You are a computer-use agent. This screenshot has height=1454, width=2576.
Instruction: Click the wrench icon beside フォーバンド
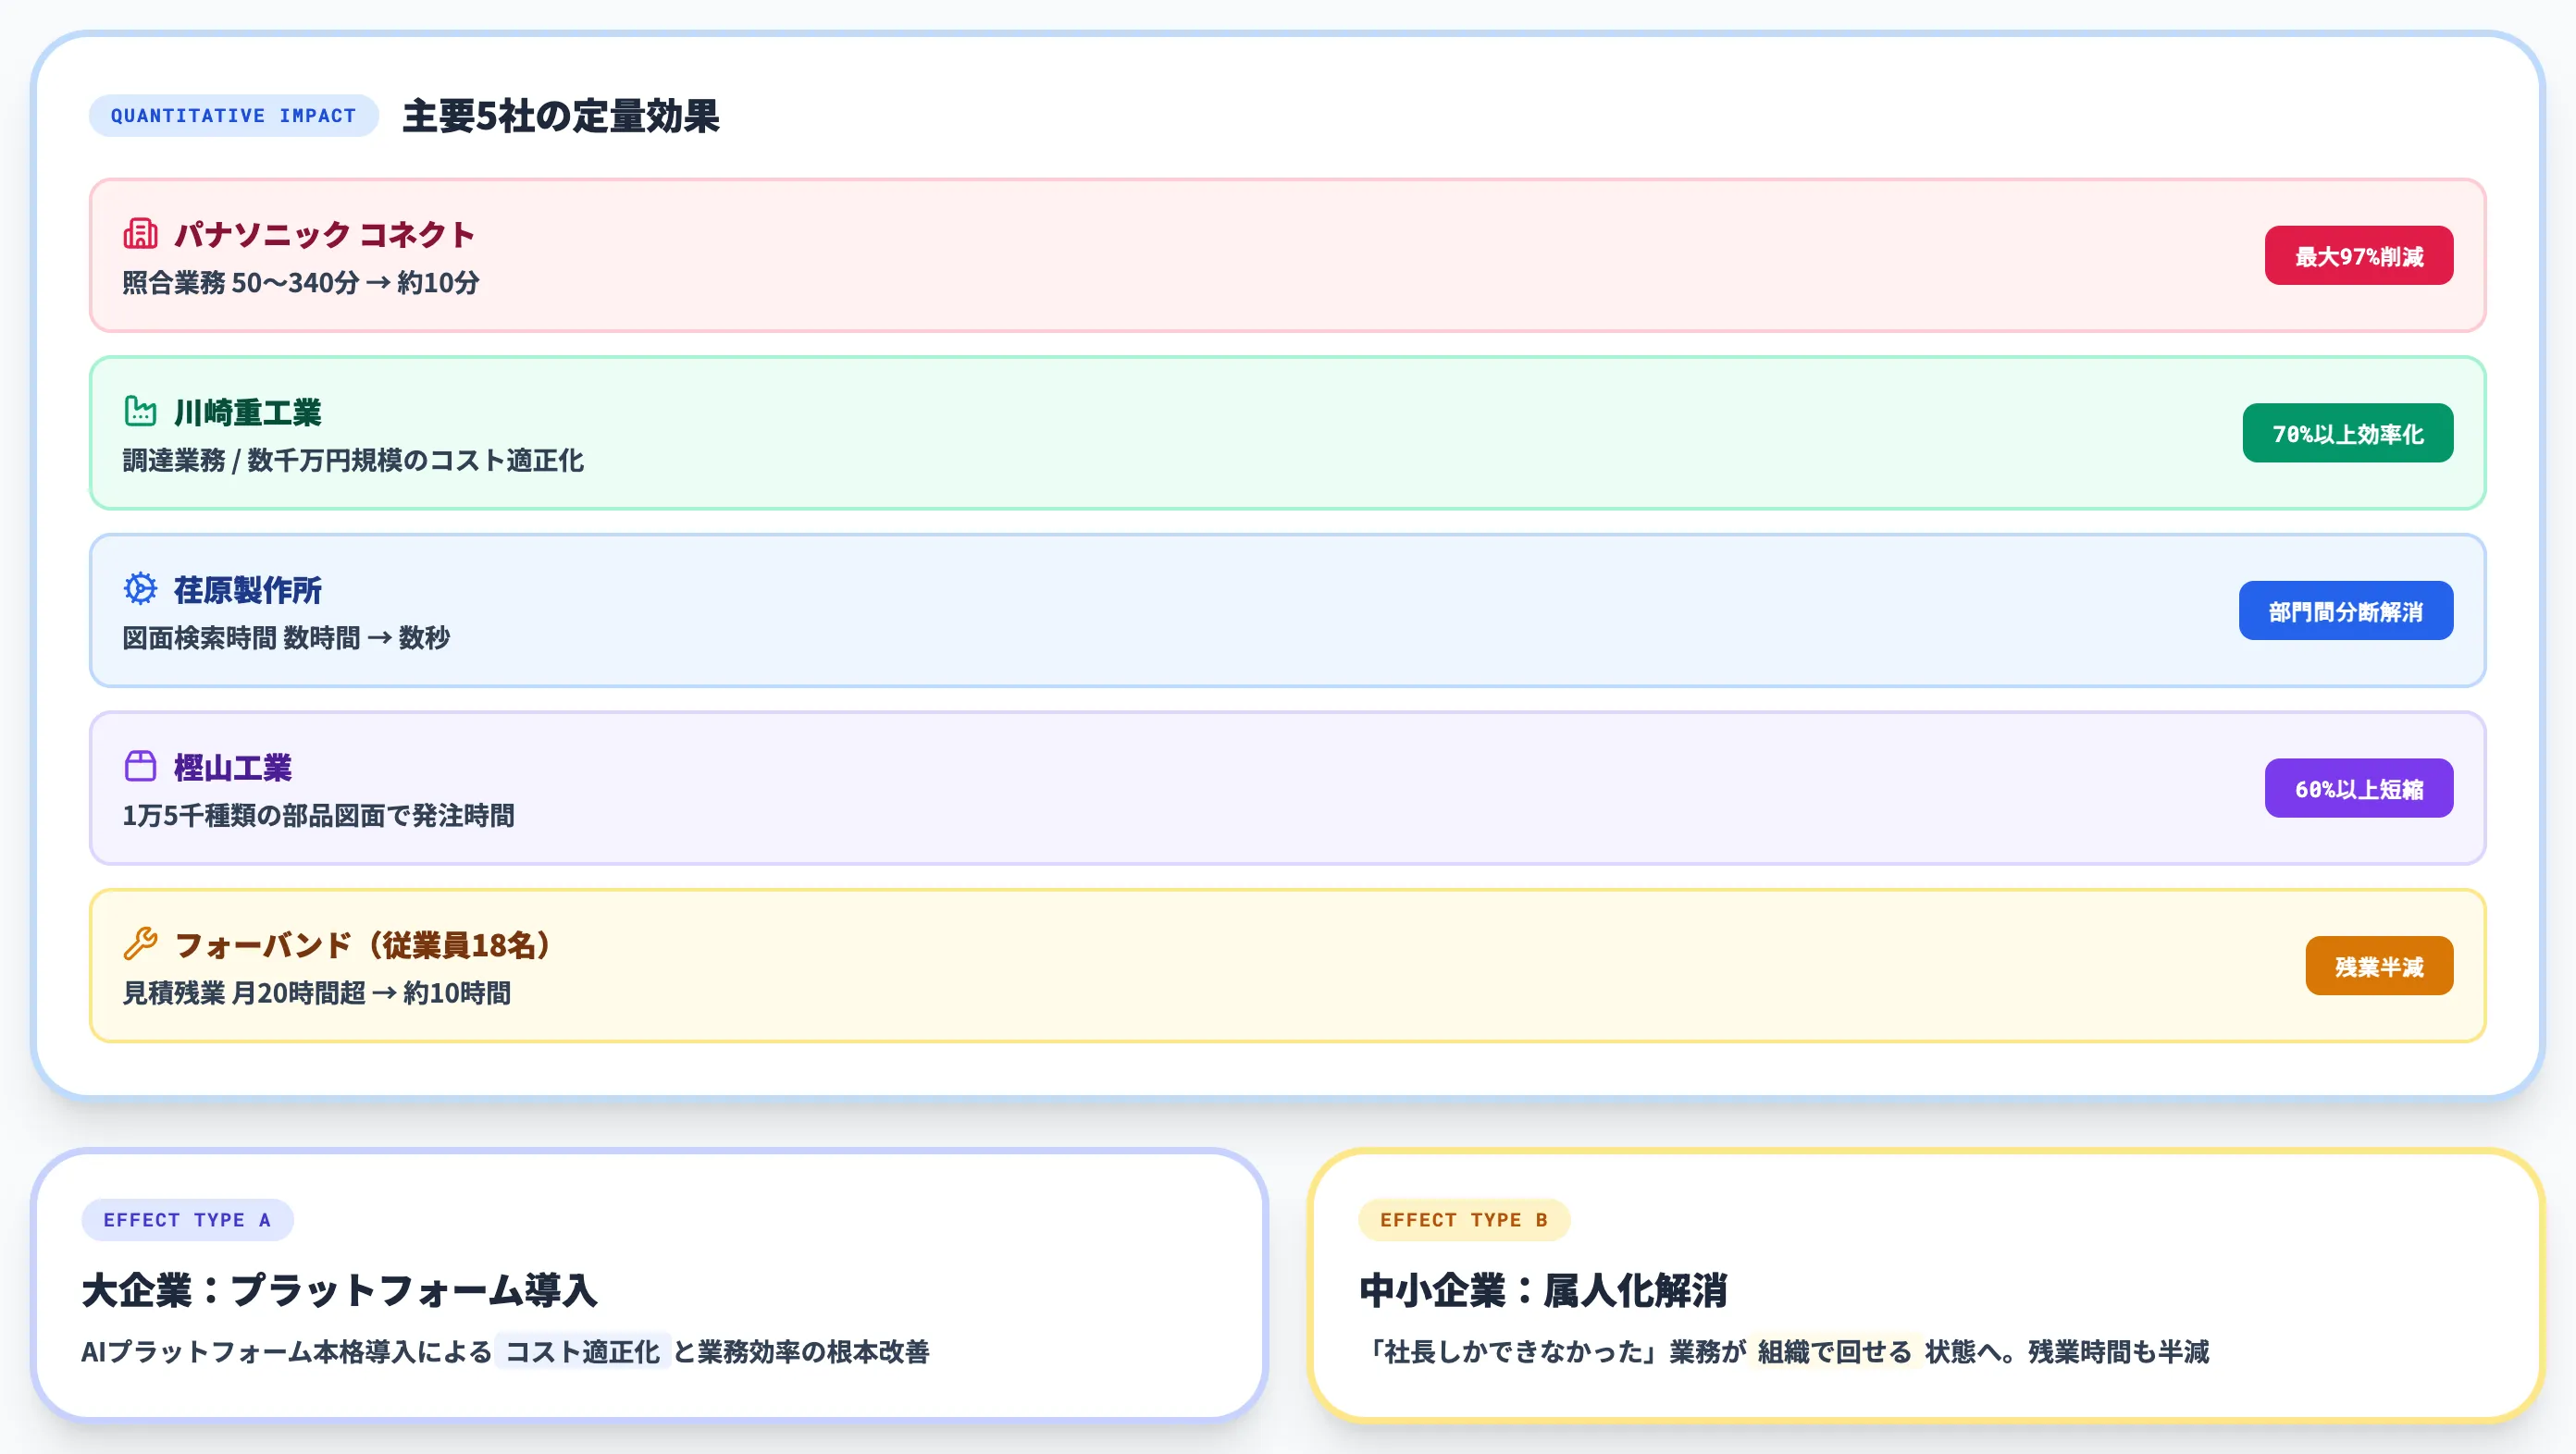coord(140,943)
